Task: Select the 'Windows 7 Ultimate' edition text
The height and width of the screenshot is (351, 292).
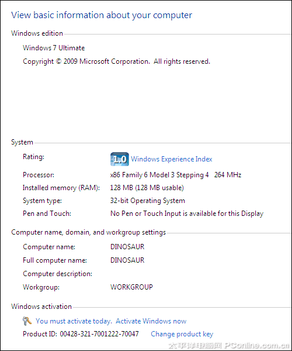Action: [54, 48]
